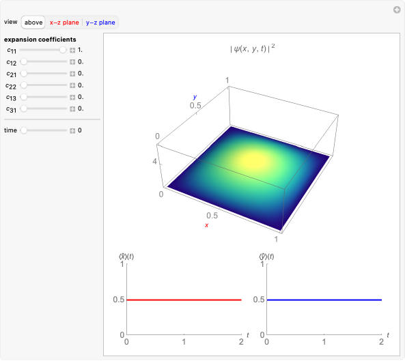Click the time value '0'

[x=79, y=130]
